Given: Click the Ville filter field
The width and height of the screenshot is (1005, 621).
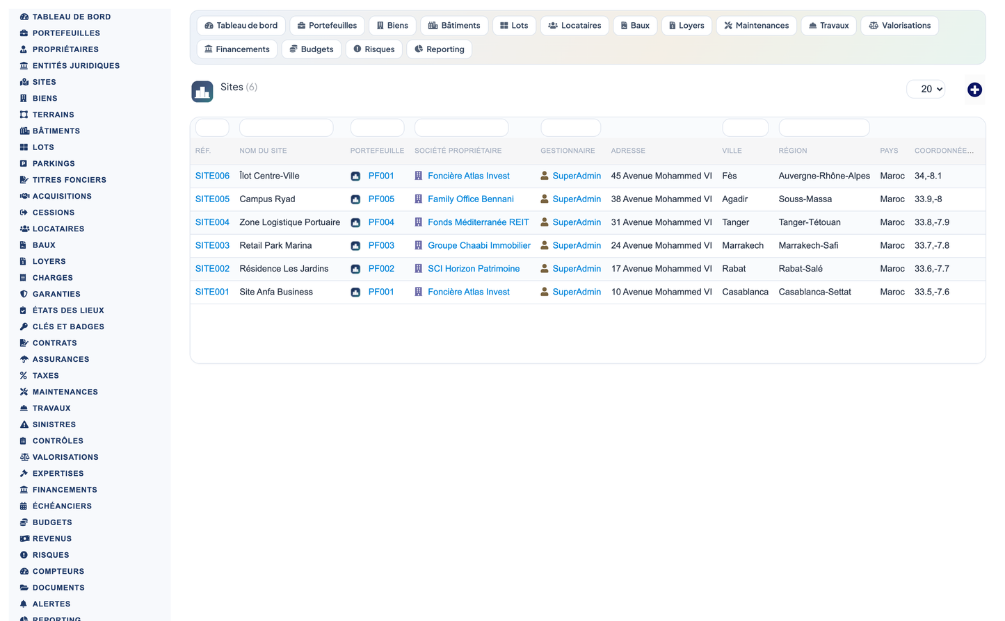Looking at the screenshot, I should pos(745,128).
